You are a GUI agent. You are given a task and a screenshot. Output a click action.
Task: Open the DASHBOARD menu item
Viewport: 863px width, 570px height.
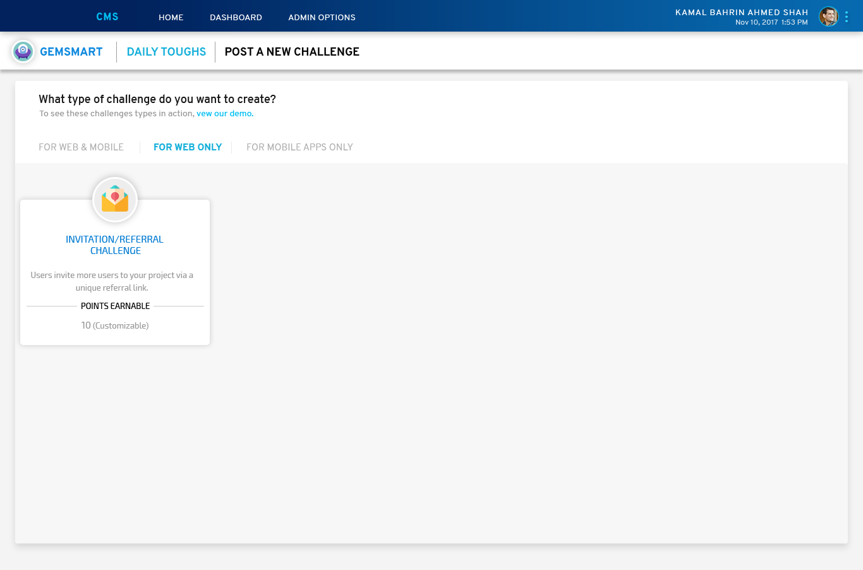click(236, 18)
